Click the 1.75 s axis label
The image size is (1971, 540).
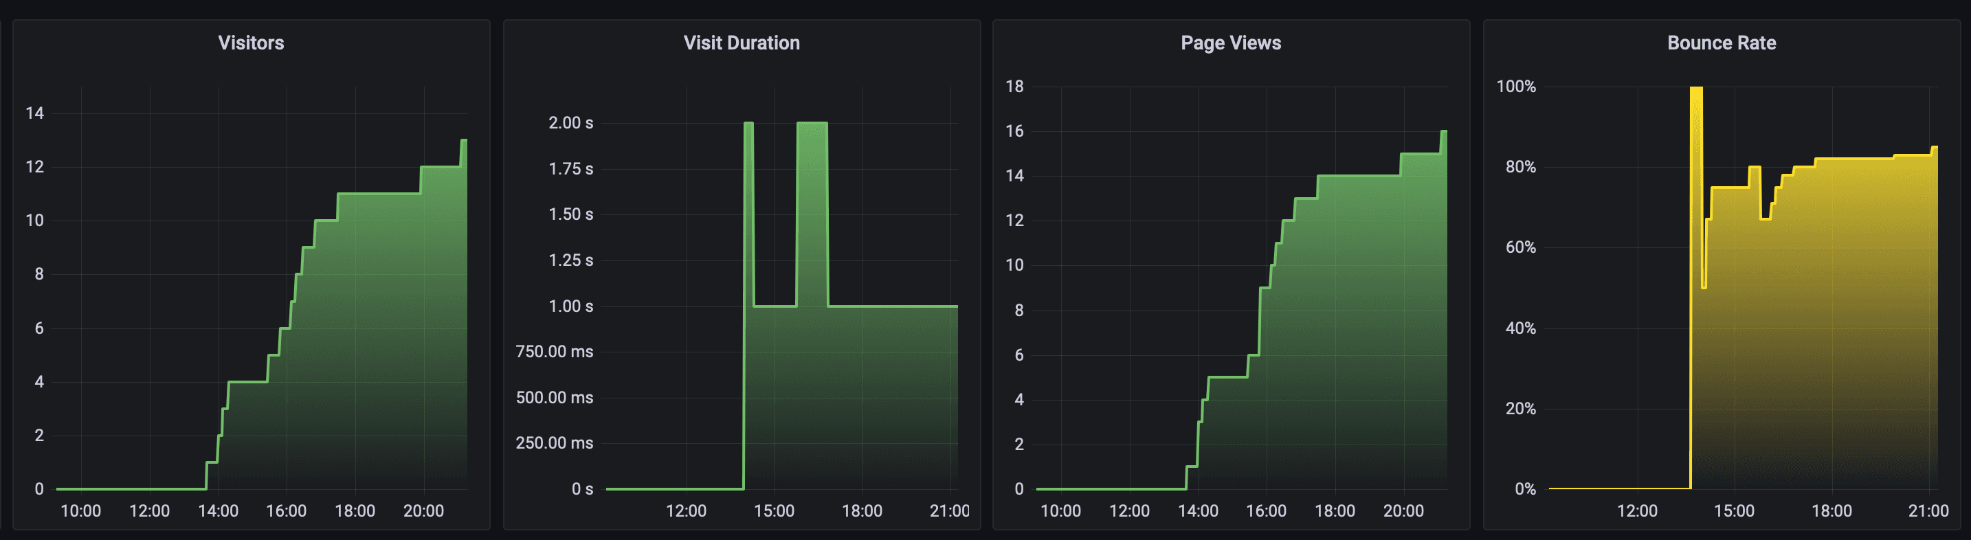[571, 169]
